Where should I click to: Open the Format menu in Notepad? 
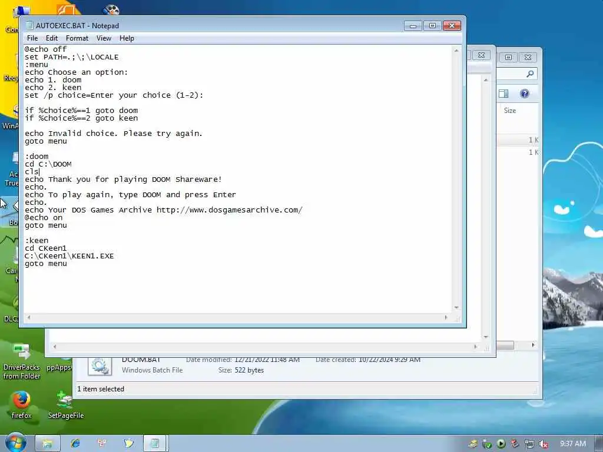pos(77,38)
